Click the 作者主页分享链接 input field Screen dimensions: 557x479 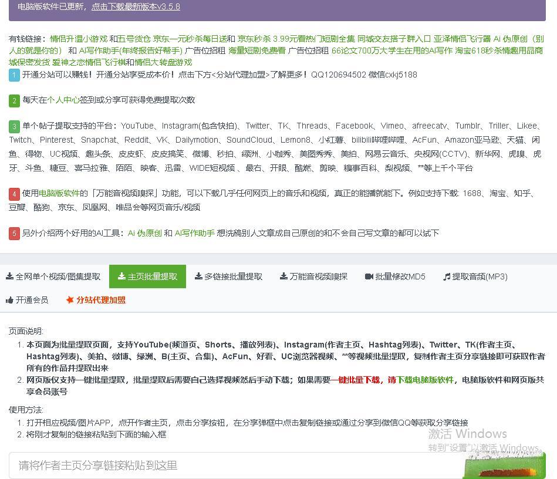pos(235,465)
